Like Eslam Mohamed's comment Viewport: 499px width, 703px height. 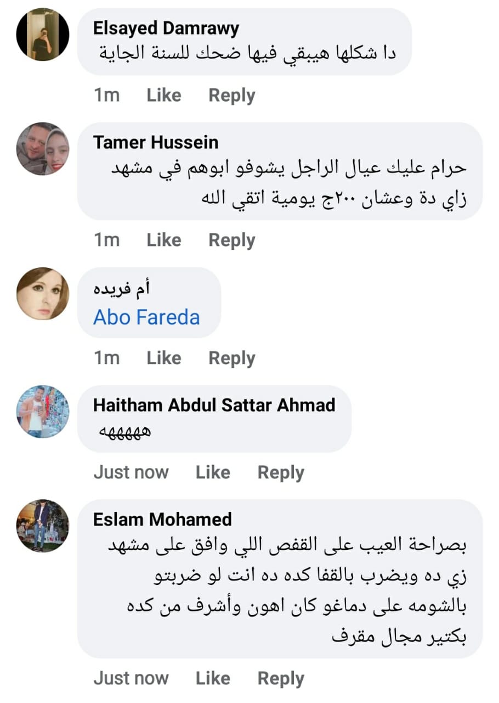(x=213, y=679)
